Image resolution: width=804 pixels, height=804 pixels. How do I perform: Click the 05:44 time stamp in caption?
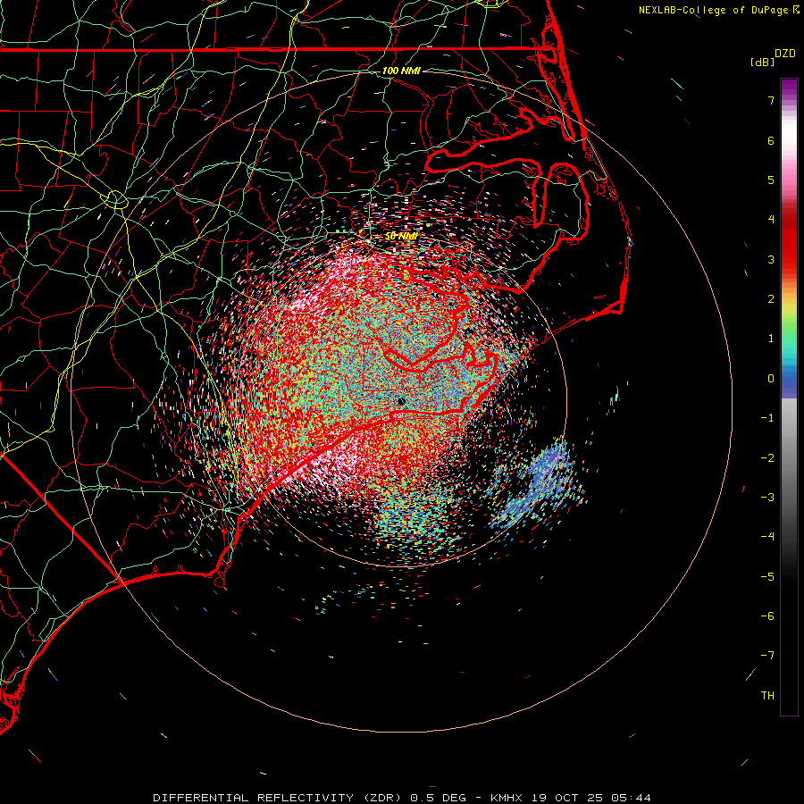pos(632,798)
